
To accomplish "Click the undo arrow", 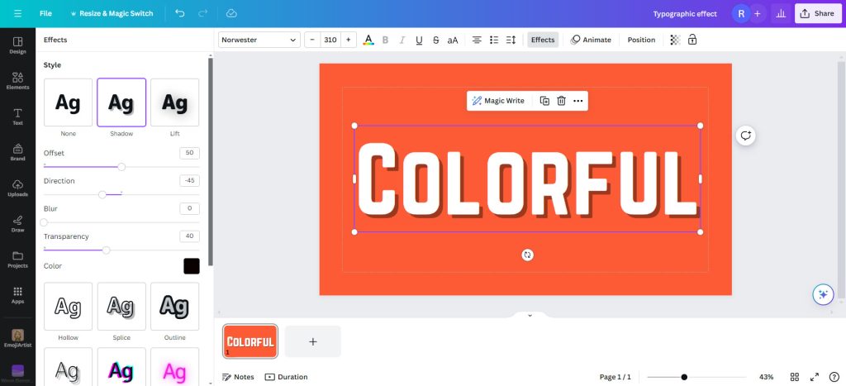I will [180, 13].
